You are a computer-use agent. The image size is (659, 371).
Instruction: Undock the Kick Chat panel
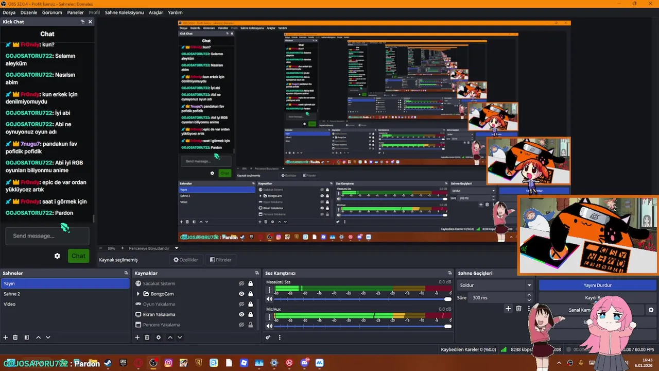pyautogui.click(x=82, y=22)
